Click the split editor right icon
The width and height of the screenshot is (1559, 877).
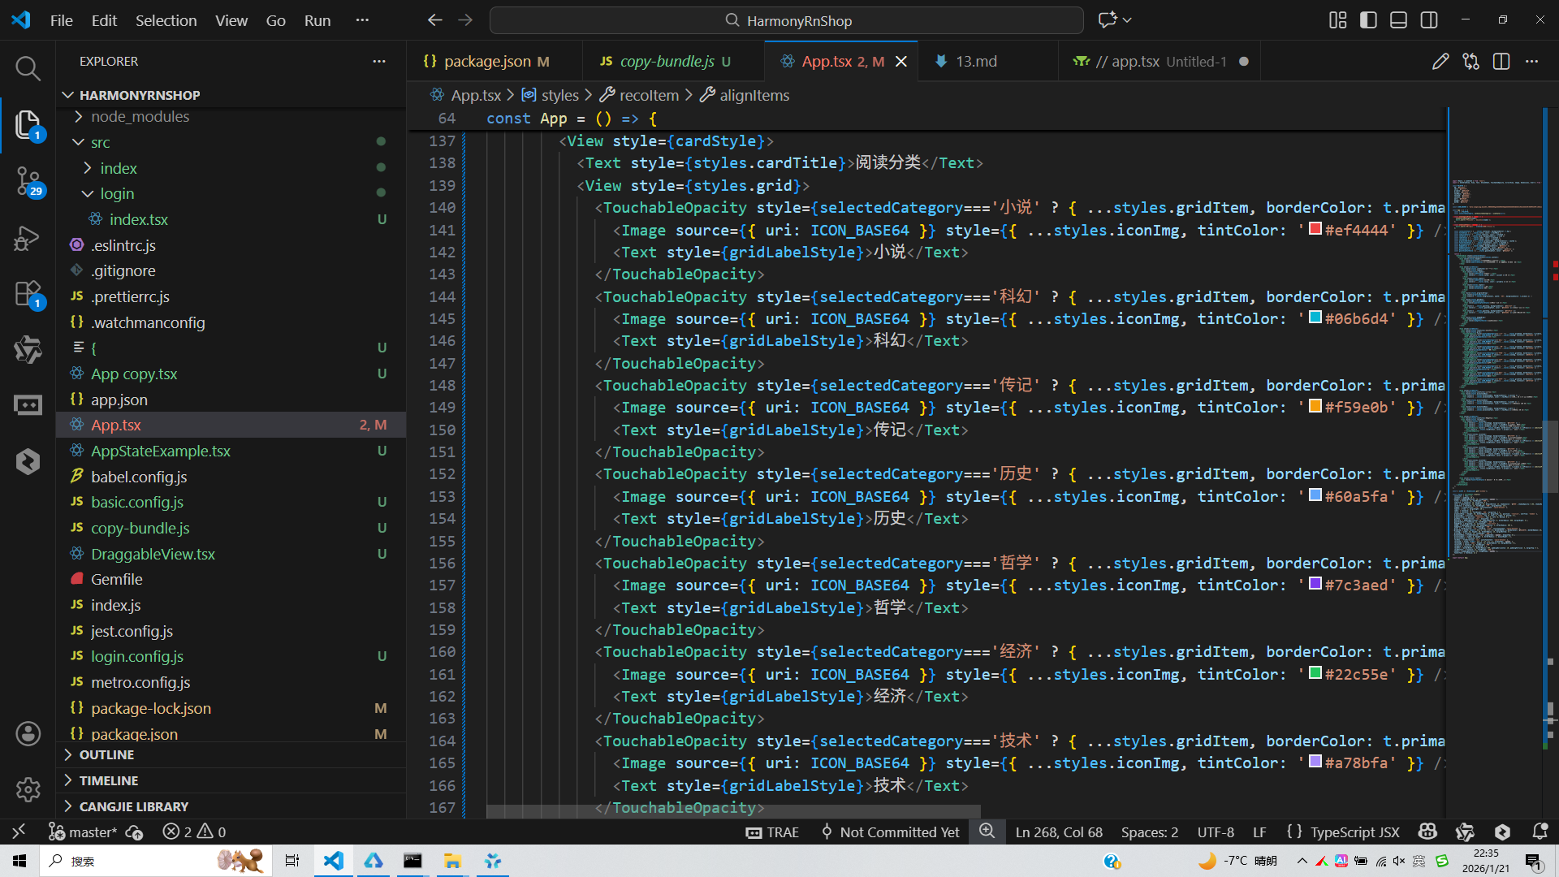click(1501, 62)
